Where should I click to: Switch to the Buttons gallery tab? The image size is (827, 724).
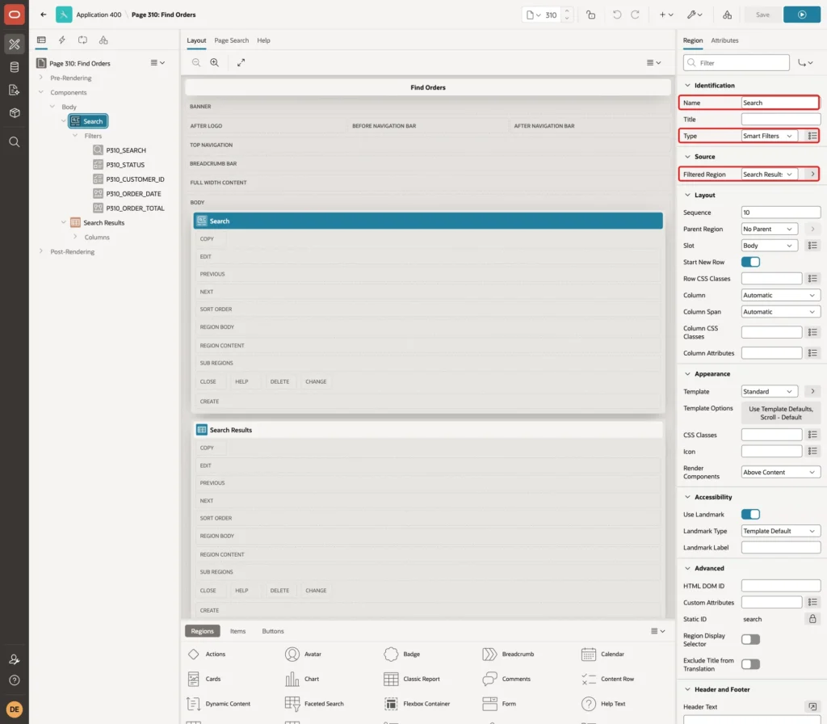(x=273, y=631)
